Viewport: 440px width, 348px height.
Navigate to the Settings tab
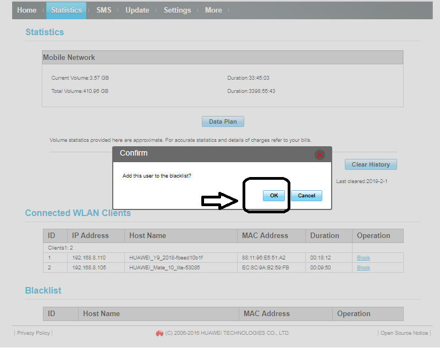pyautogui.click(x=177, y=10)
